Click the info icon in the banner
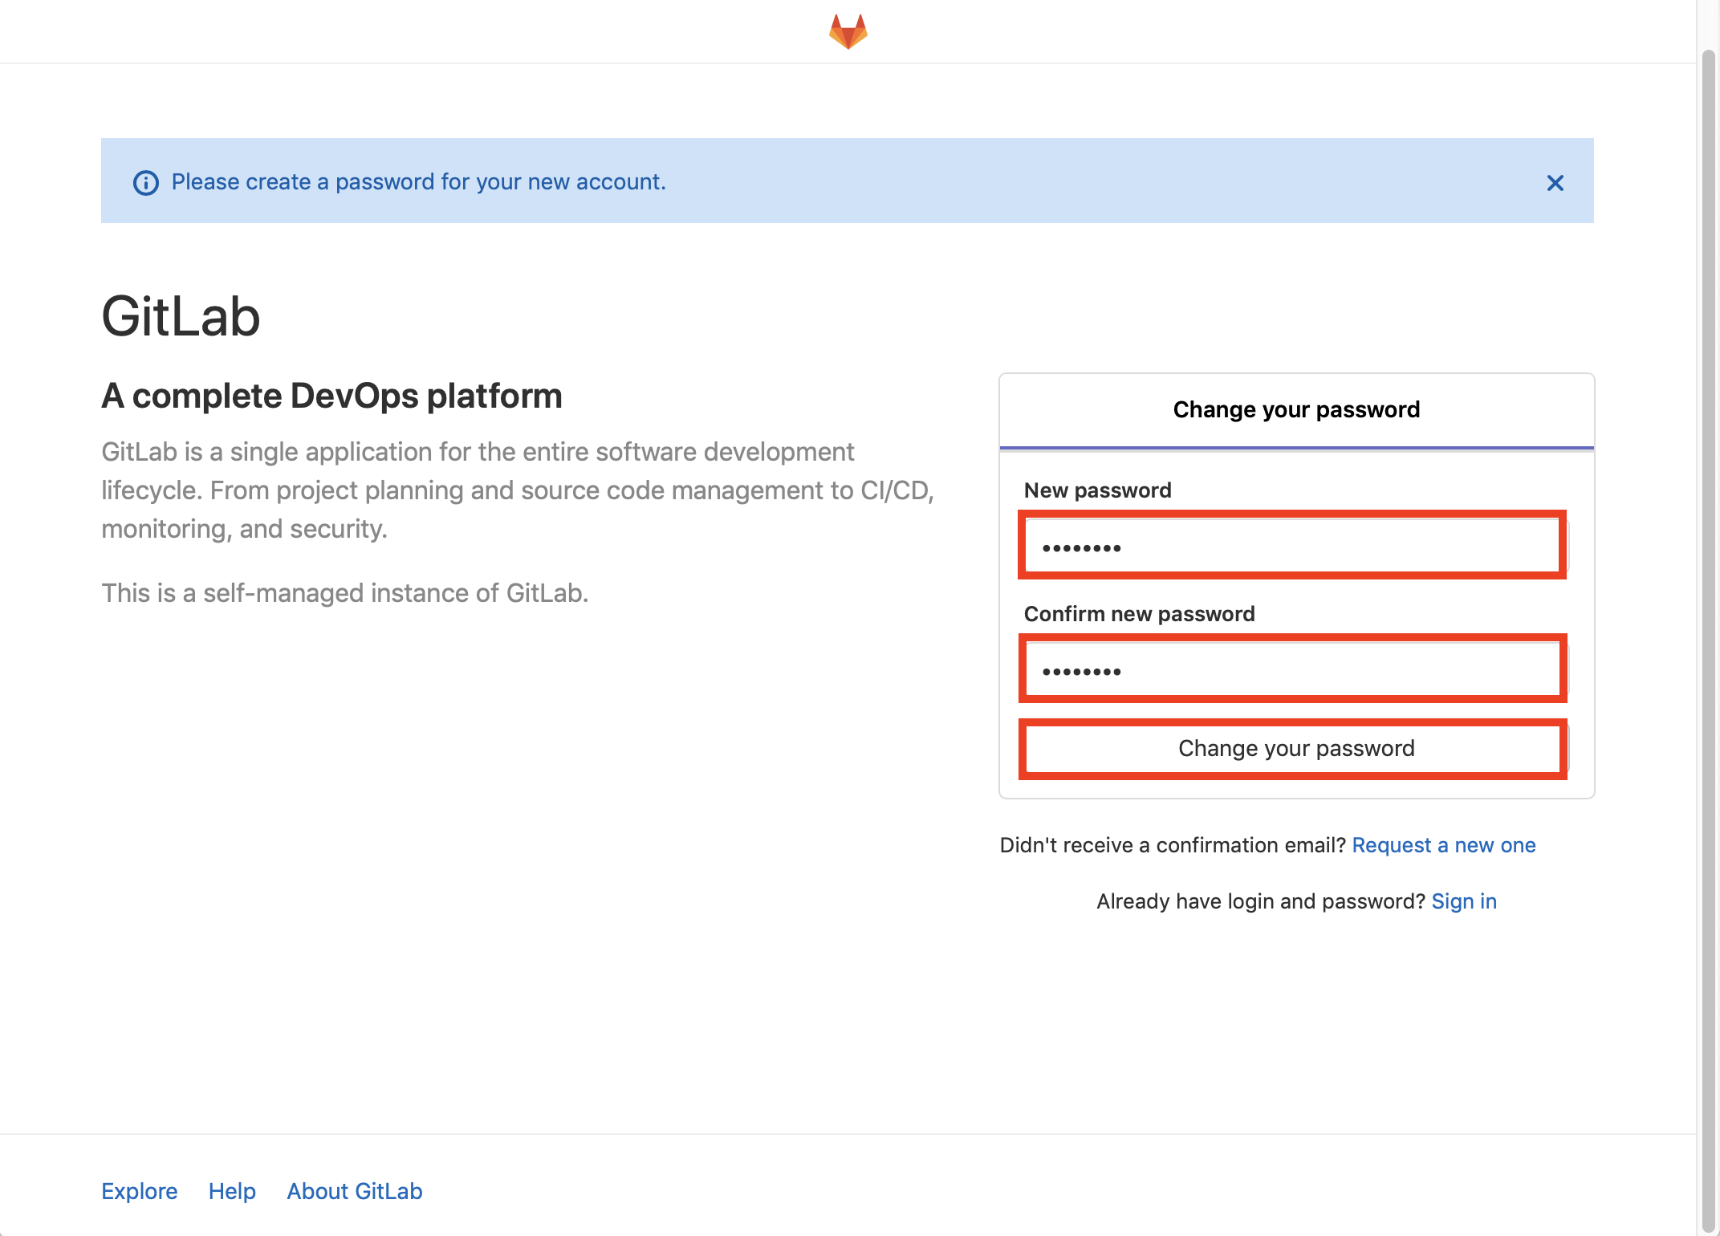Screen dimensions: 1720x1236 coord(145,183)
